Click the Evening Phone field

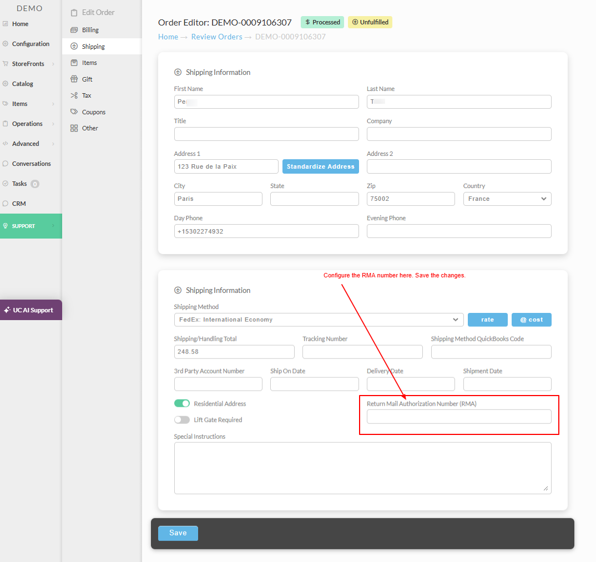(459, 231)
